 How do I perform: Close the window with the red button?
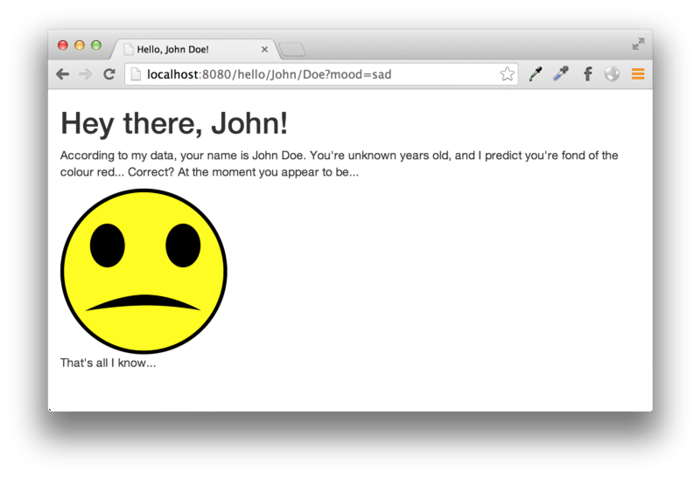62,45
